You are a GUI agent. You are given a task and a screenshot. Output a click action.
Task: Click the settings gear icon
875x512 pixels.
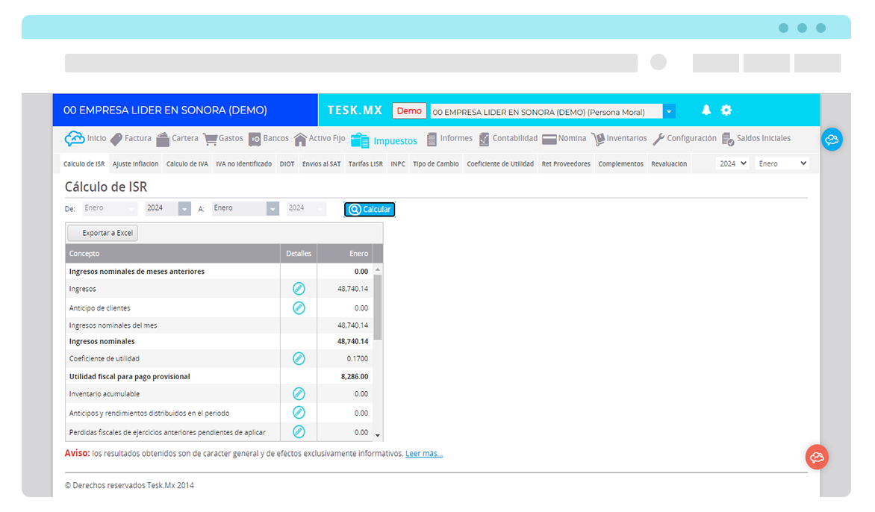(x=726, y=109)
